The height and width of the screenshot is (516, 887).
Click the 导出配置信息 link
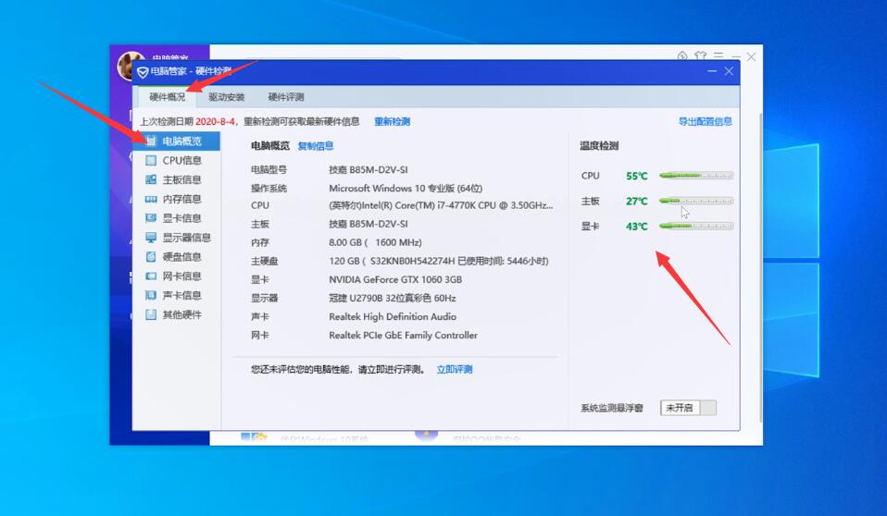pos(706,121)
